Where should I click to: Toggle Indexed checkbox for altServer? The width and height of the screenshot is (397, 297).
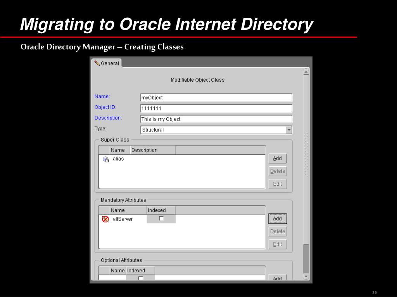[161, 219]
